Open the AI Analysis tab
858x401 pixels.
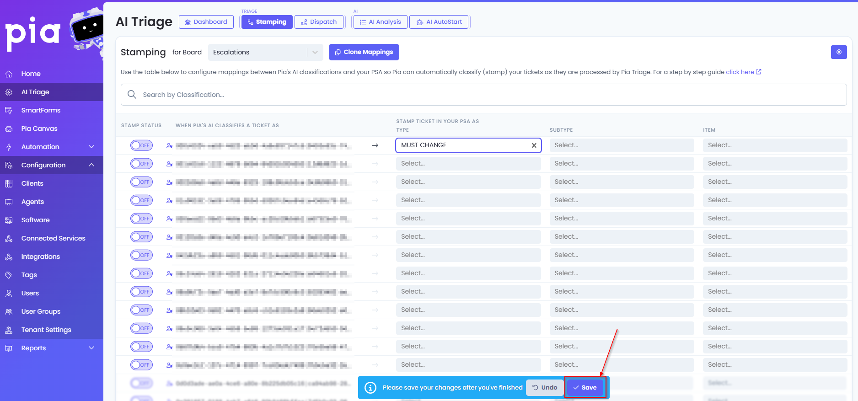pyautogui.click(x=380, y=22)
